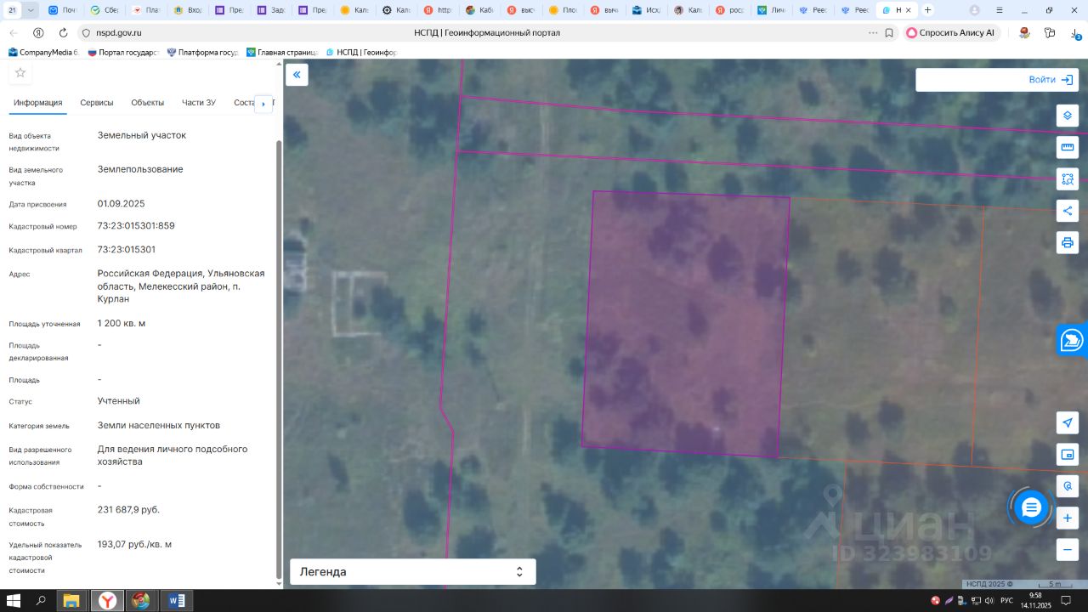1088x612 pixels.
Task: Switch to the Сервисы tab
Action: pos(97,103)
